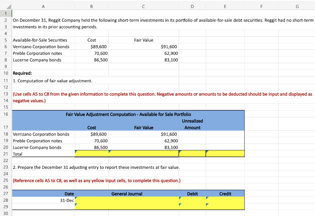Click the blue 'General Journal' header cell
The width and height of the screenshot is (315, 216).
click(x=127, y=194)
